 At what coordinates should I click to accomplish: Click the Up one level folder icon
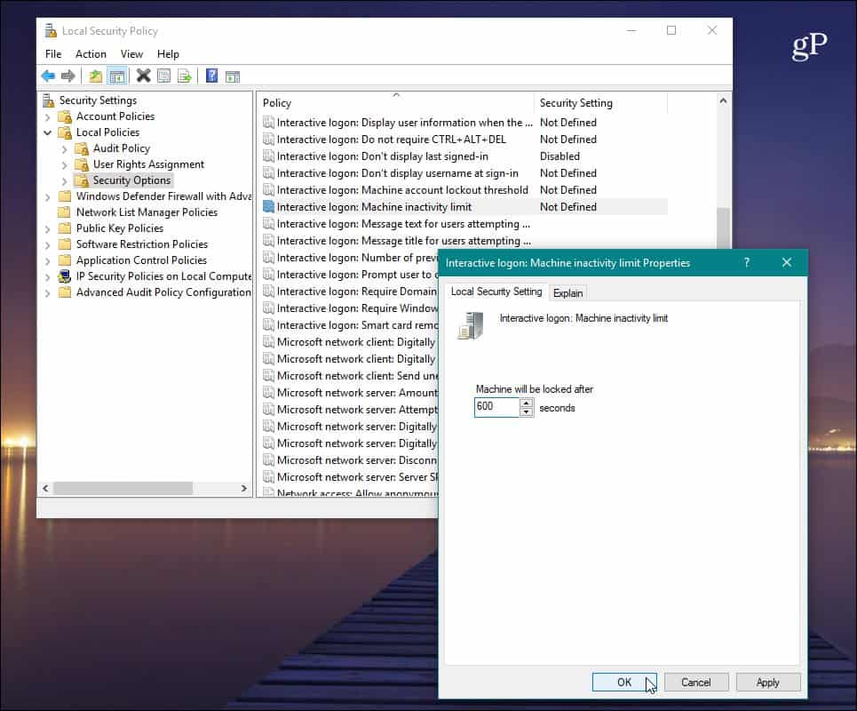(96, 76)
